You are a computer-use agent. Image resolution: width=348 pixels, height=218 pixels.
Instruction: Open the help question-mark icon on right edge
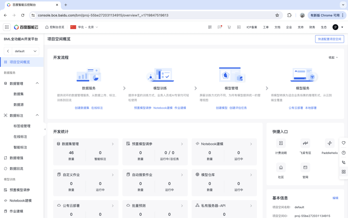tap(343, 152)
